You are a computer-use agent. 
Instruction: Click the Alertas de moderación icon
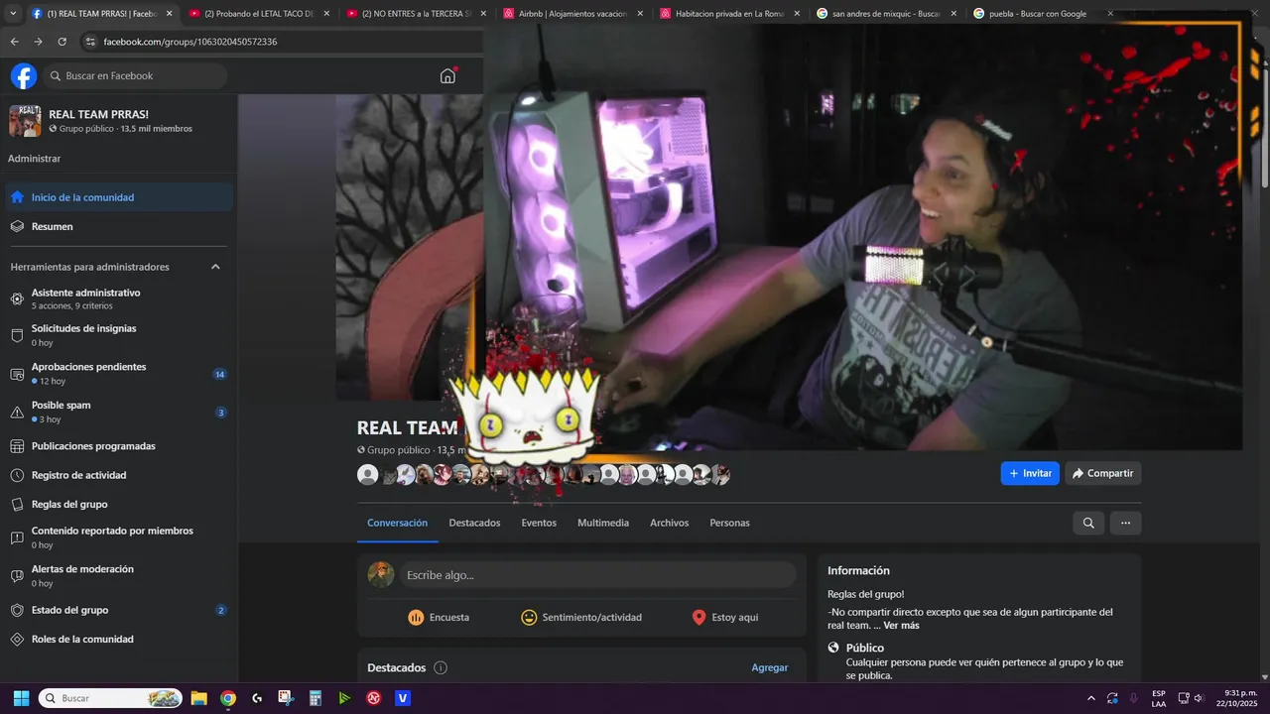[17, 576]
